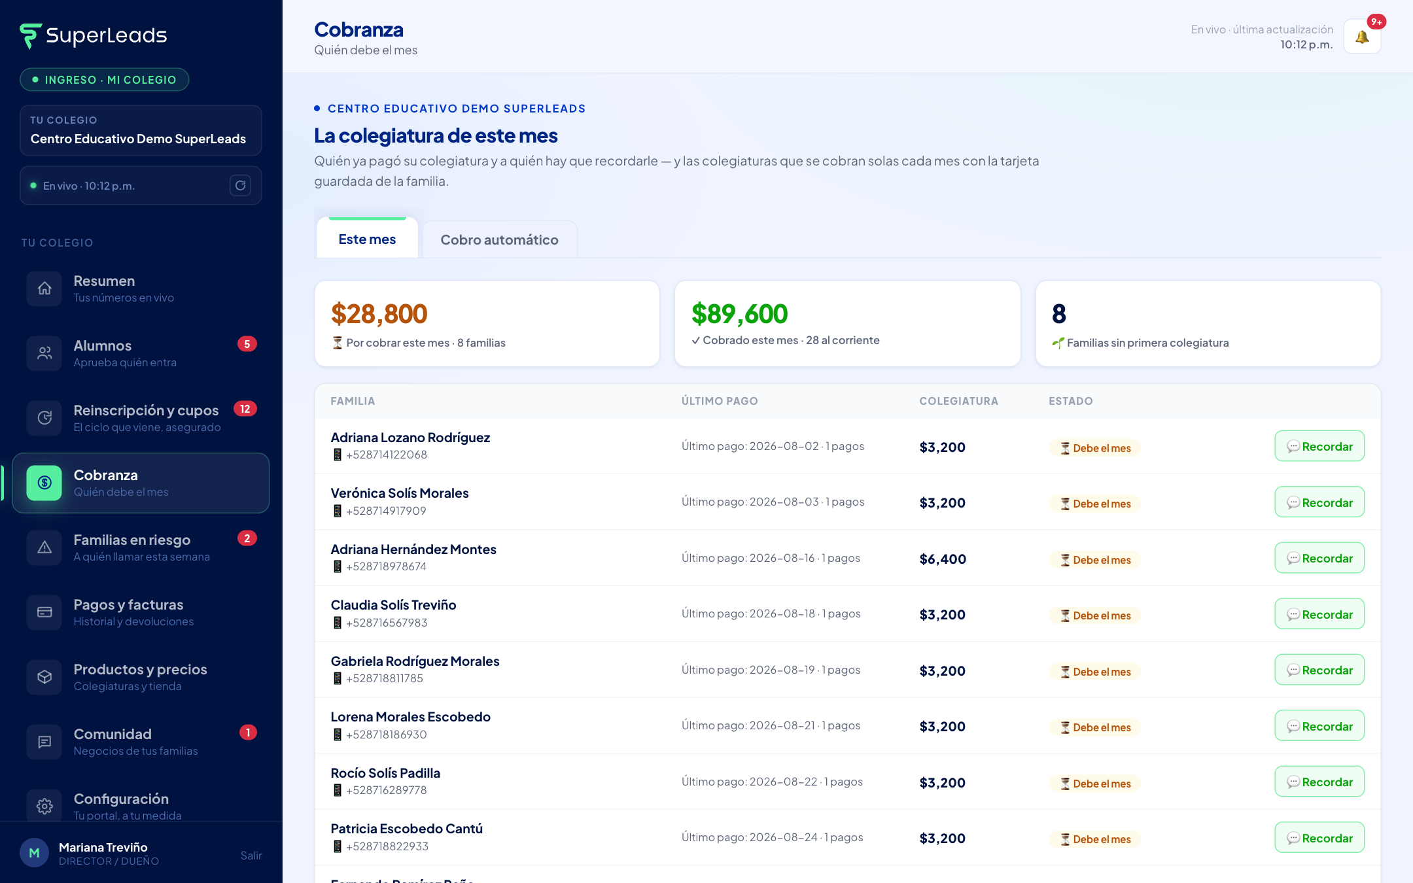Click the Ingreso · Mi Colegio pill
Screen dimensions: 1413x883
[x=105, y=80]
